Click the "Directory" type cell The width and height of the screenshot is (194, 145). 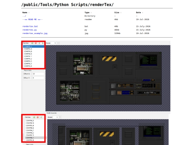click(90, 16)
